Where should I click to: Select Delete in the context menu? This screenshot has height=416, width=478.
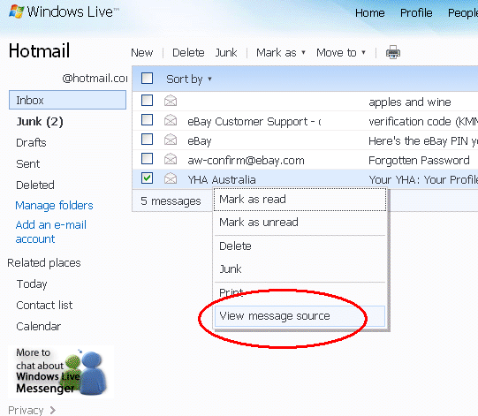coord(300,246)
